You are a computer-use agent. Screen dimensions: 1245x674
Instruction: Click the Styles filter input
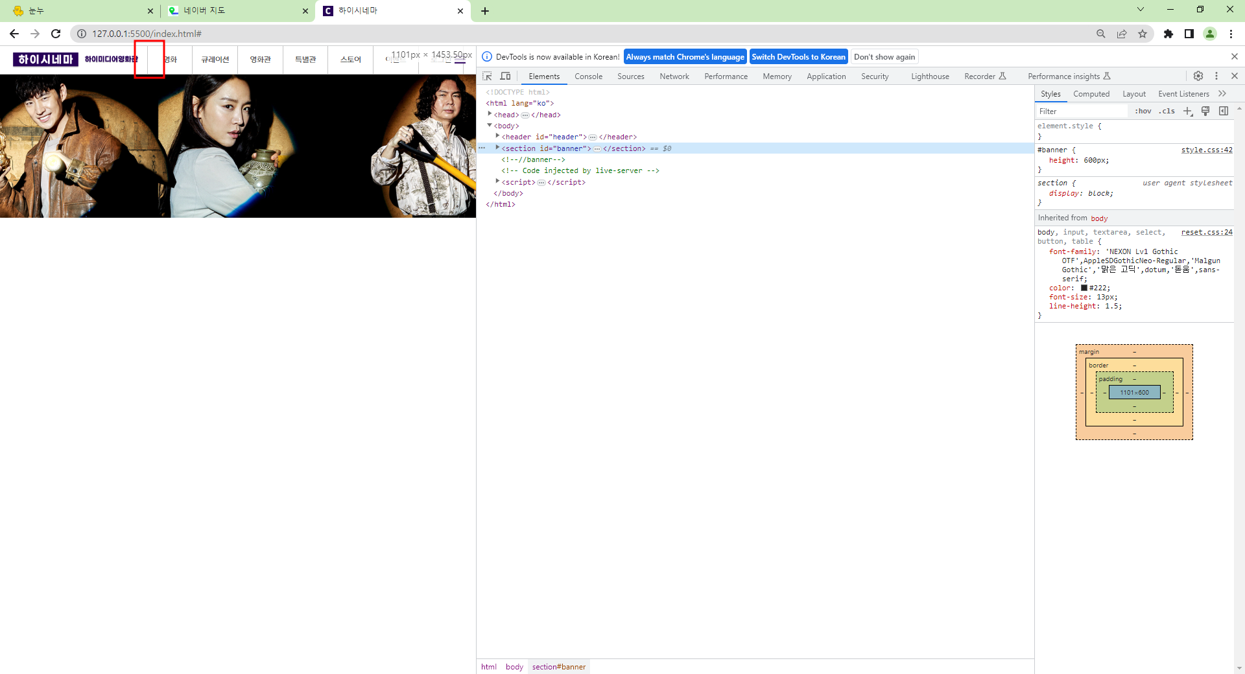click(1083, 111)
